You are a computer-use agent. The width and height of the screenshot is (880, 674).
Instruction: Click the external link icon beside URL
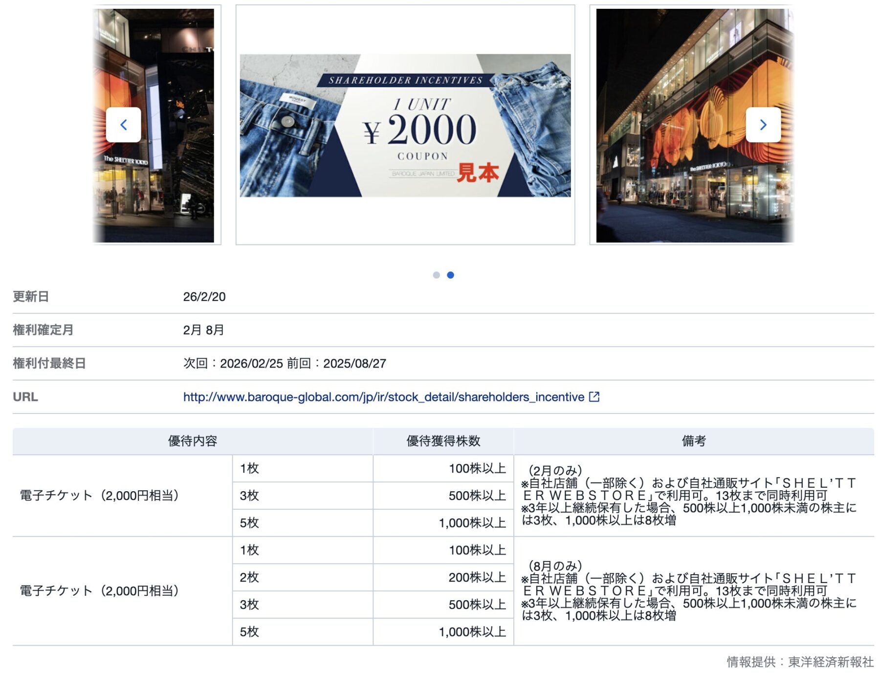point(594,397)
